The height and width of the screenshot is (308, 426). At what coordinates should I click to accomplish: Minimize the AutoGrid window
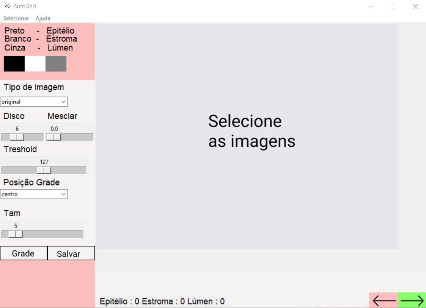pyautogui.click(x=372, y=6)
